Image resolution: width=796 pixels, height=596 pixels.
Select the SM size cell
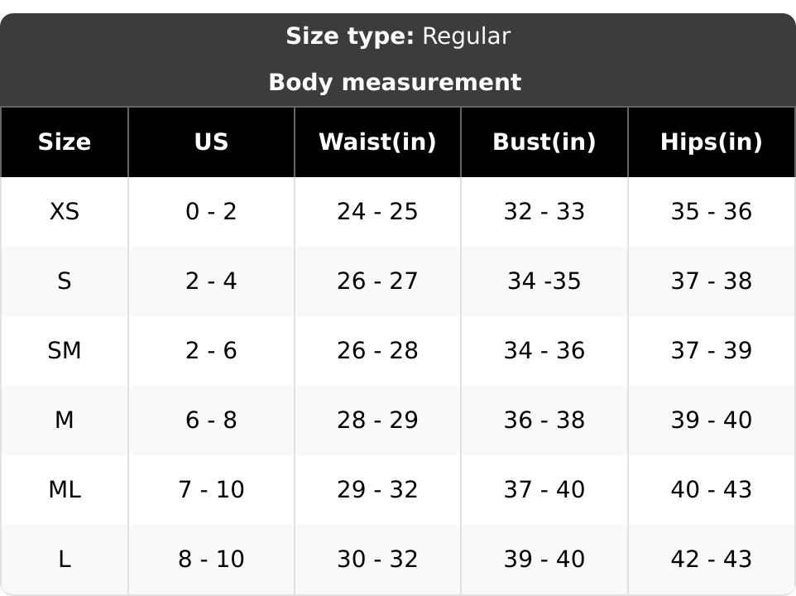65,351
